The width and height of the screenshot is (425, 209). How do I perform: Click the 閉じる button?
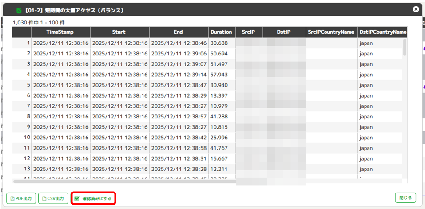(405, 197)
